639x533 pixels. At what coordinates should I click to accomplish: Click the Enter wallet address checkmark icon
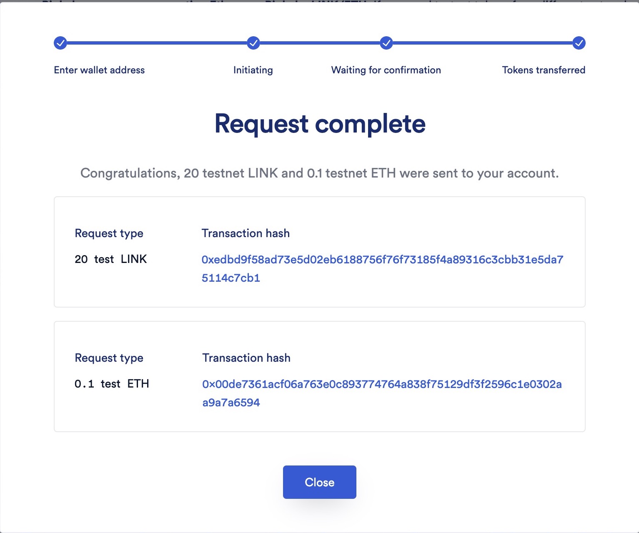pos(60,43)
